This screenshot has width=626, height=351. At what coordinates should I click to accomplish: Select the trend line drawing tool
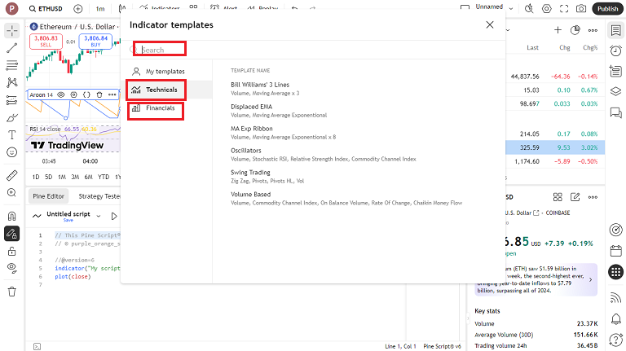(x=11, y=48)
